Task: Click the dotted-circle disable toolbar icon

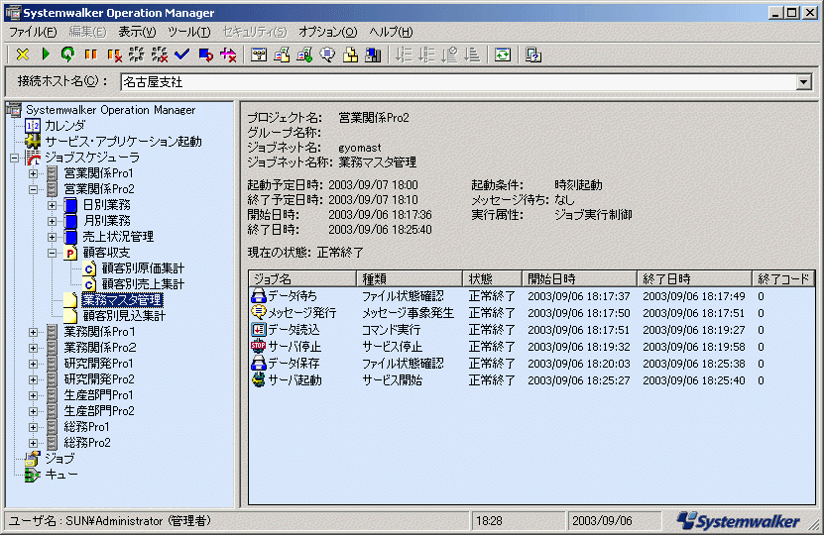Action: pyautogui.click(x=137, y=54)
